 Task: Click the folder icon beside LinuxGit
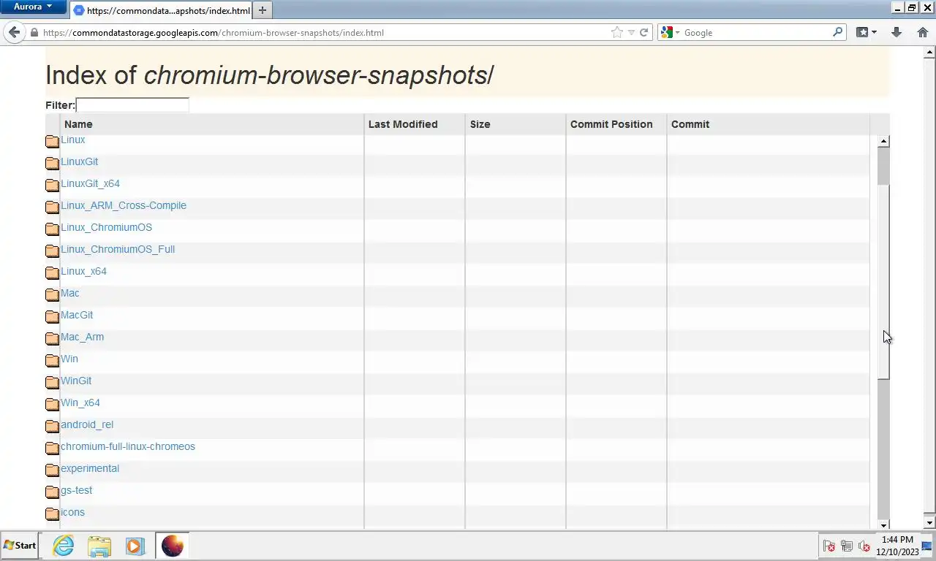point(52,163)
